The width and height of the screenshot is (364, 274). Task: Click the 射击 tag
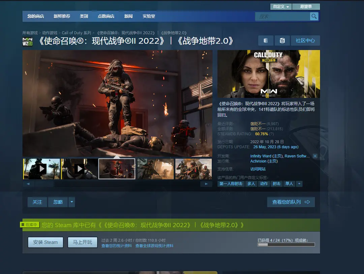click(276, 184)
